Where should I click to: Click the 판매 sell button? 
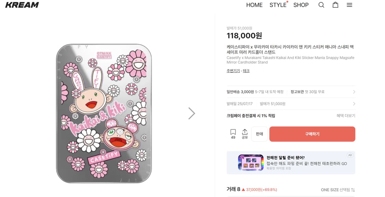pos(259,133)
